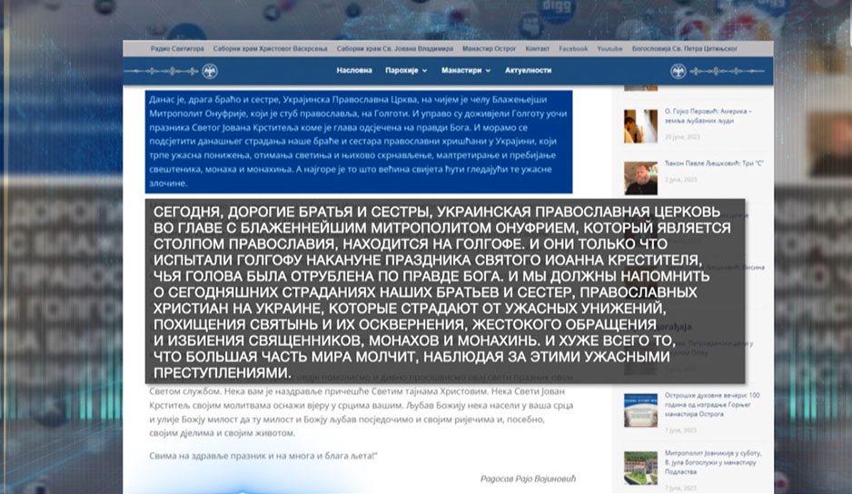Open Богословија Св. Петра Цетињског link
The image size is (852, 494).
[x=685, y=48]
